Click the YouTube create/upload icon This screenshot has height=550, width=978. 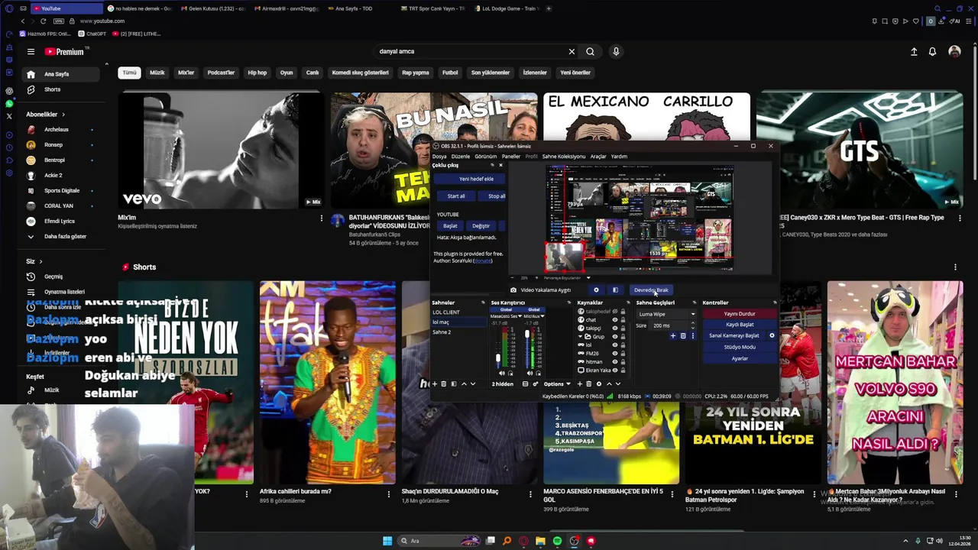pyautogui.click(x=914, y=51)
